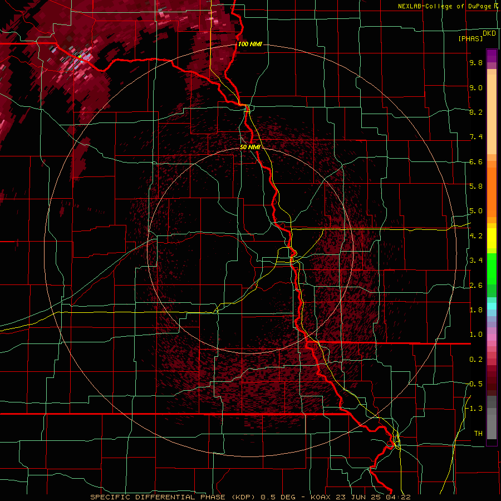Click the -0.5 value on the scale
The height and width of the screenshot is (501, 501).
click(474, 384)
